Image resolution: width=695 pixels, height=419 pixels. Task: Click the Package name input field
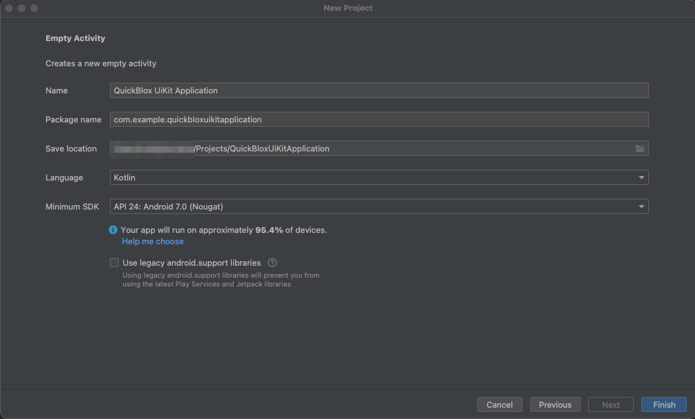pos(379,119)
